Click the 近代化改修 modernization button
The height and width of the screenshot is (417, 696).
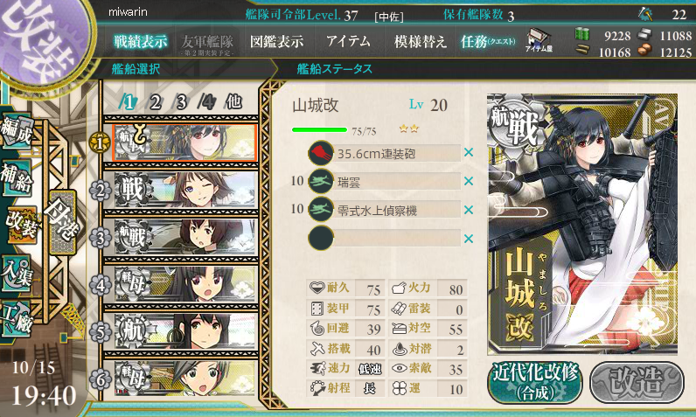535,382
